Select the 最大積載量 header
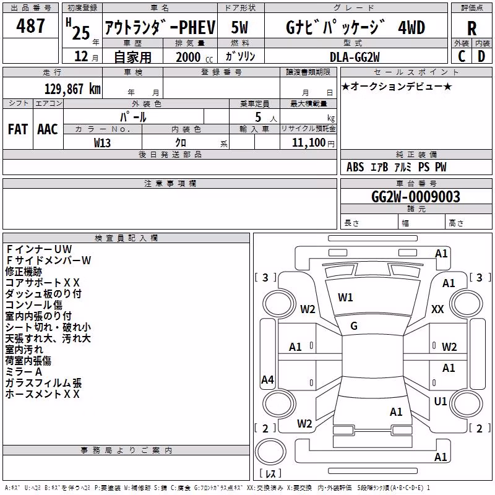Viewport: 495px width, 495px height. 308,103
